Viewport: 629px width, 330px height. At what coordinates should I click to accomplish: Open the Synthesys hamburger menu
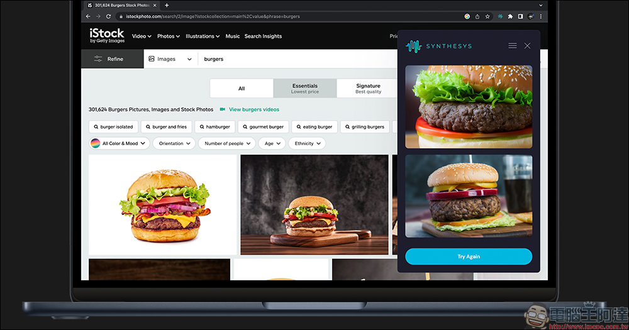[512, 46]
